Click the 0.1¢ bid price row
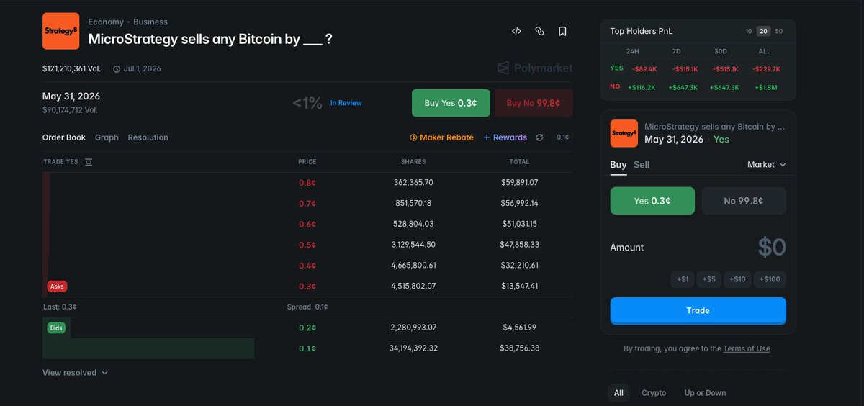The width and height of the screenshot is (864, 406). pos(308,348)
